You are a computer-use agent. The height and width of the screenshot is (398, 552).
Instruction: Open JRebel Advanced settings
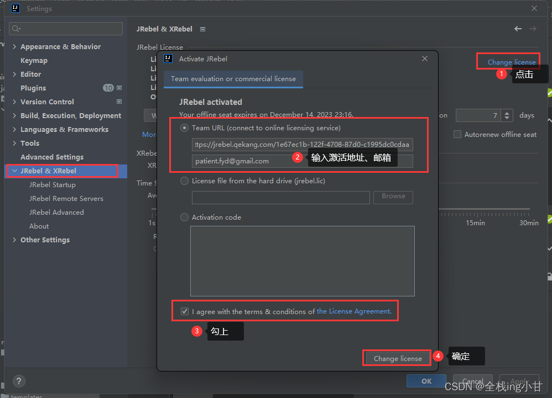(x=56, y=212)
